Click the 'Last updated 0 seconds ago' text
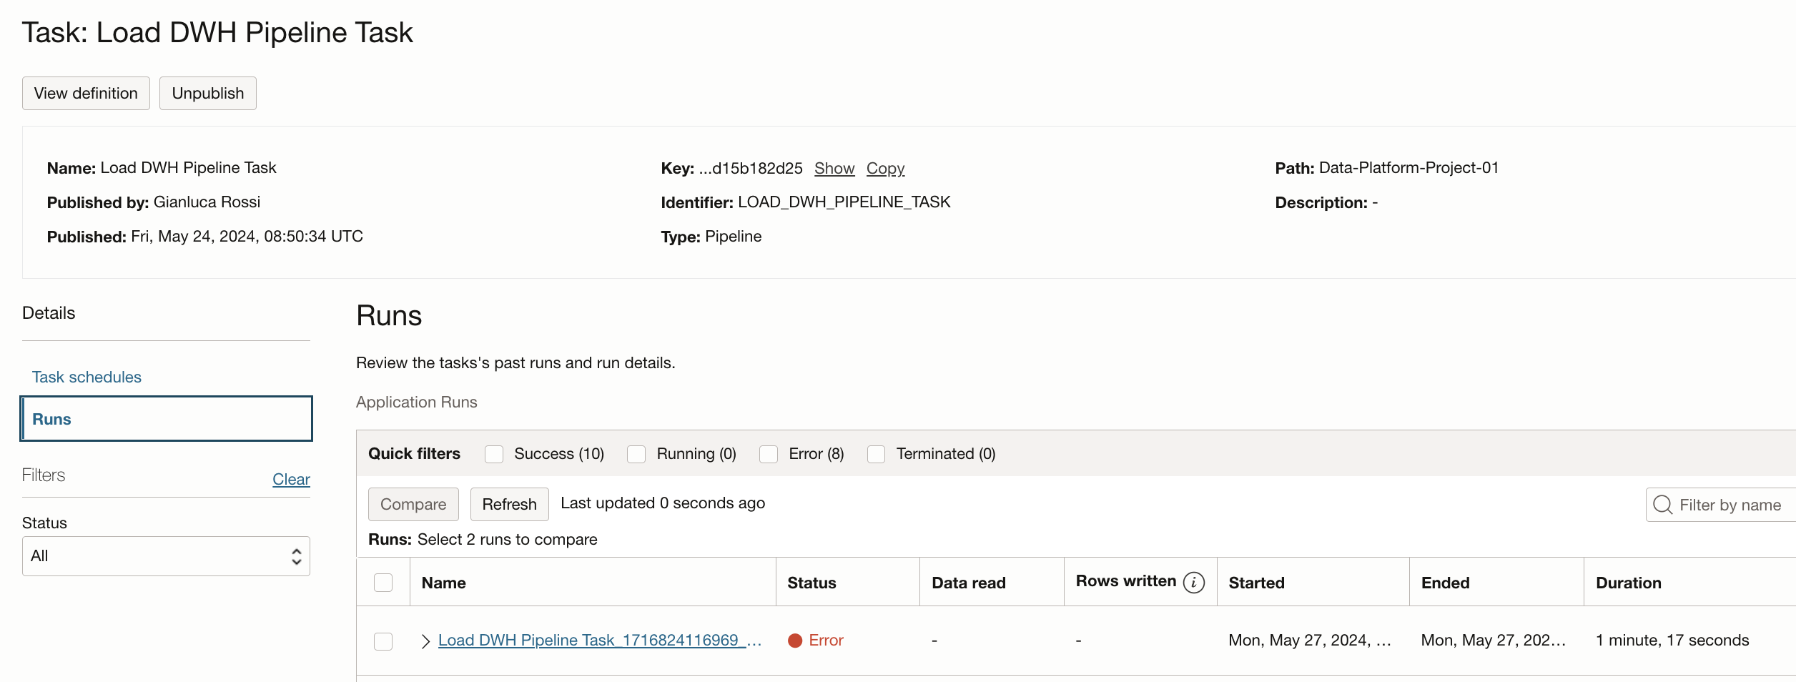Screen dimensions: 1796x682 663,503
